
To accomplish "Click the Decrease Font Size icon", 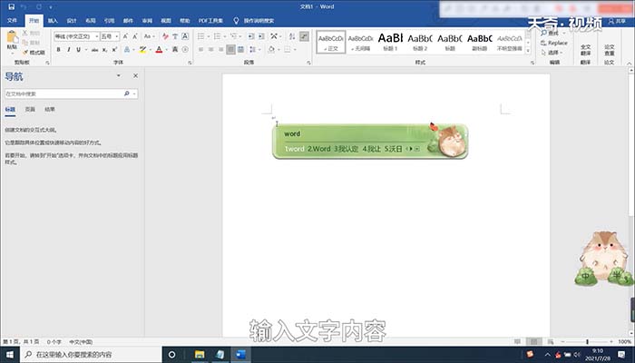I will (x=135, y=36).
